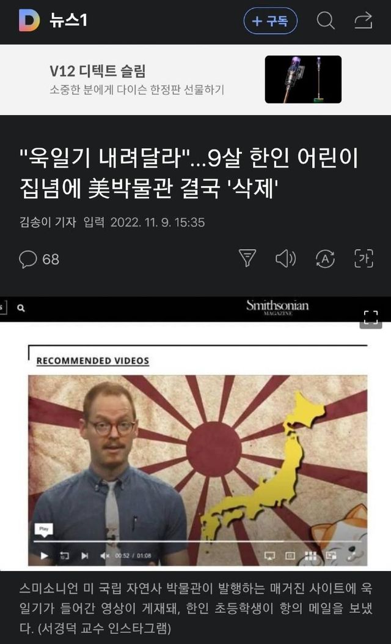Image resolution: width=391 pixels, height=644 pixels.
Task: Open search with the magnifier icon
Action: pyautogui.click(x=326, y=20)
